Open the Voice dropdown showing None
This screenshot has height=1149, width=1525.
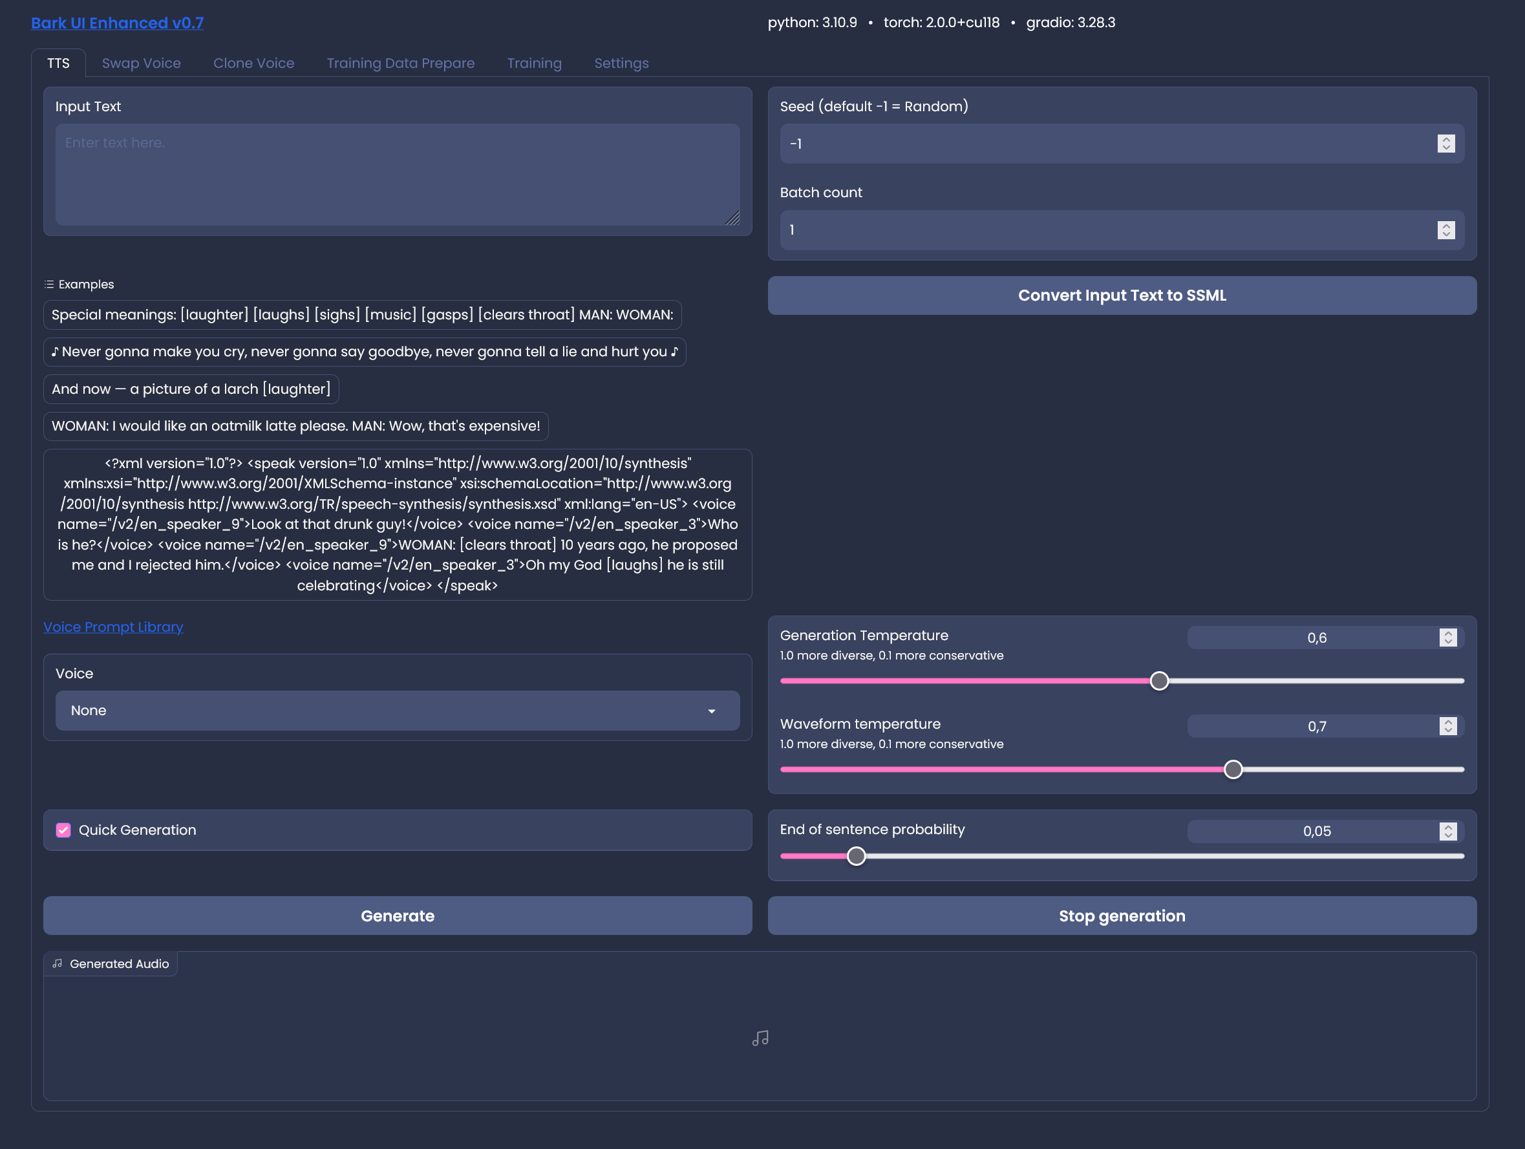click(x=397, y=711)
